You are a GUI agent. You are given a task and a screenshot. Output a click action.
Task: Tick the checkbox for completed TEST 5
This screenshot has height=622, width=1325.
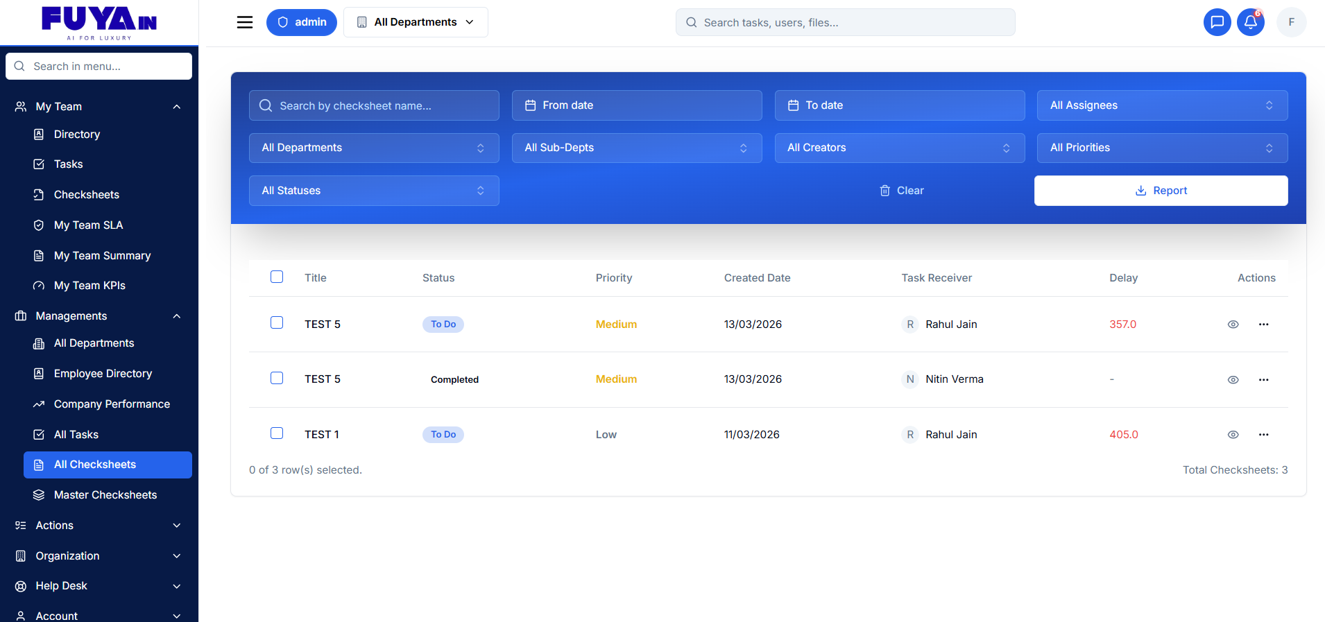(x=277, y=378)
